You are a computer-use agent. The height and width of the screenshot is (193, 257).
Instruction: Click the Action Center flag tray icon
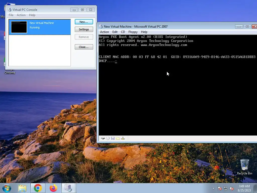220,188
